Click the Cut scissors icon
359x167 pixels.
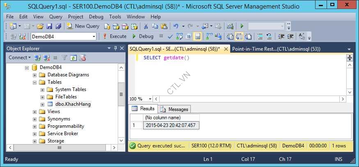pyautogui.click(x=145, y=26)
